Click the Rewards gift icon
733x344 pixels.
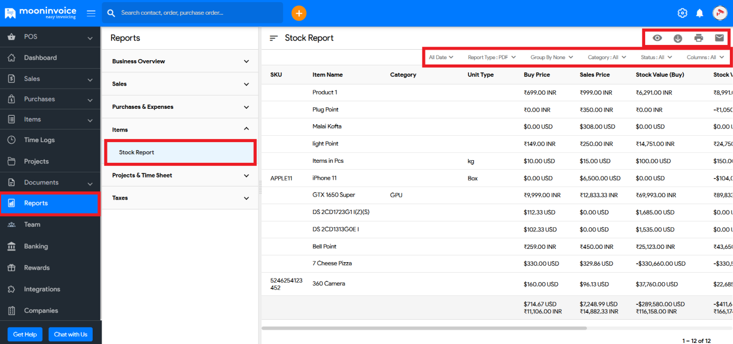point(12,268)
